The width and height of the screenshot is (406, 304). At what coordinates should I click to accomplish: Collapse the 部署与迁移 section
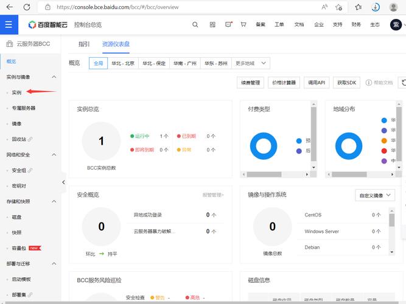coord(54,263)
